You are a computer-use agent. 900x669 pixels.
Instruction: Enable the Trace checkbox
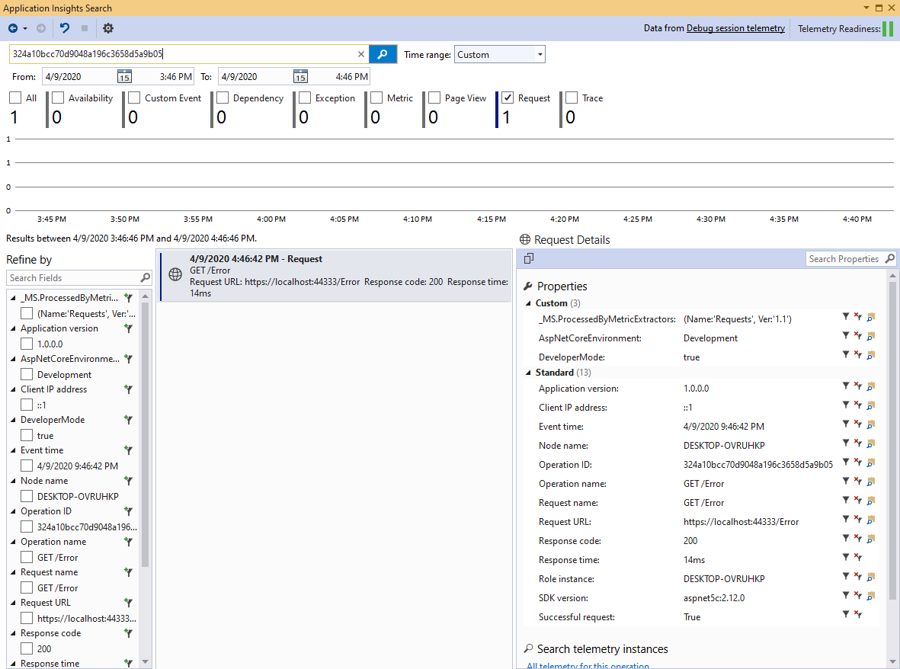[x=572, y=98]
